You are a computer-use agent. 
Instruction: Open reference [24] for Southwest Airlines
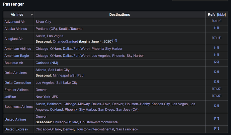(x=216, y=106)
